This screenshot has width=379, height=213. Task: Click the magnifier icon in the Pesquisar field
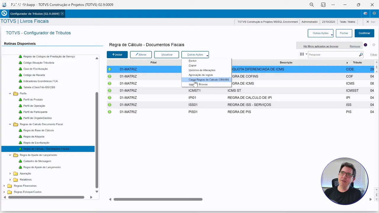tap(361, 55)
